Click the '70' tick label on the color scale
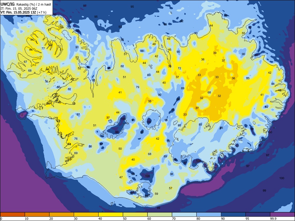Screen dimensions: 295x221 click(x=174, y=219)
